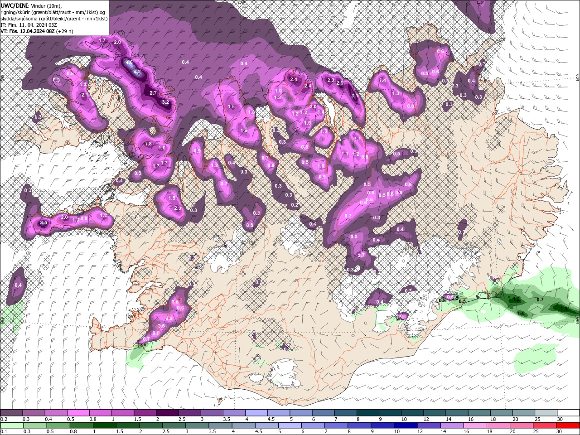This screenshot has height=435, width=580.
Task: Click the 20W longitude label
Action: pos(241,2)
